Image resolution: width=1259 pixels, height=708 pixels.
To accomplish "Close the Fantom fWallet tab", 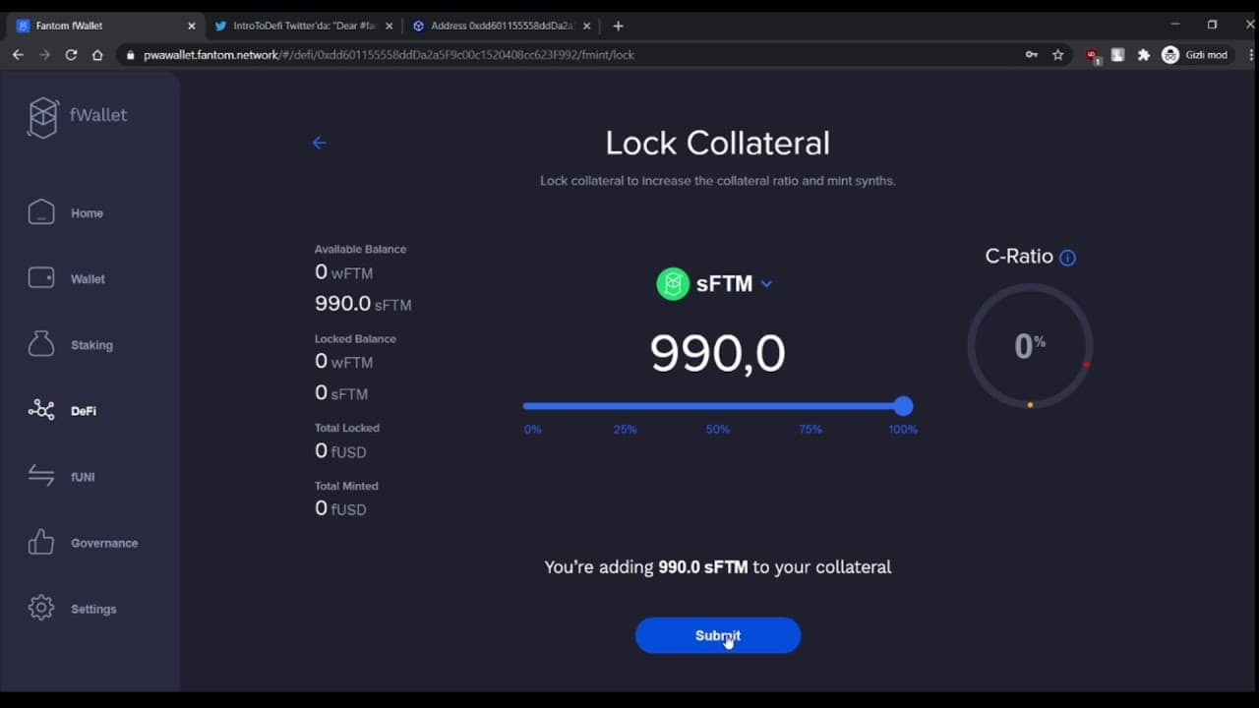I will tap(192, 26).
